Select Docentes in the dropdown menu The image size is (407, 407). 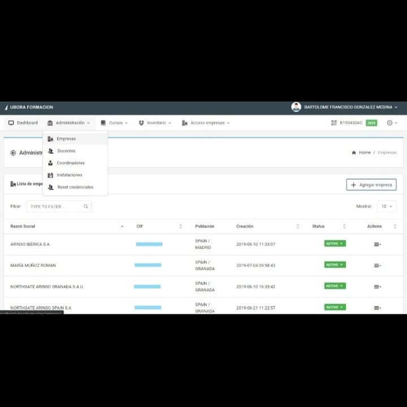point(75,151)
